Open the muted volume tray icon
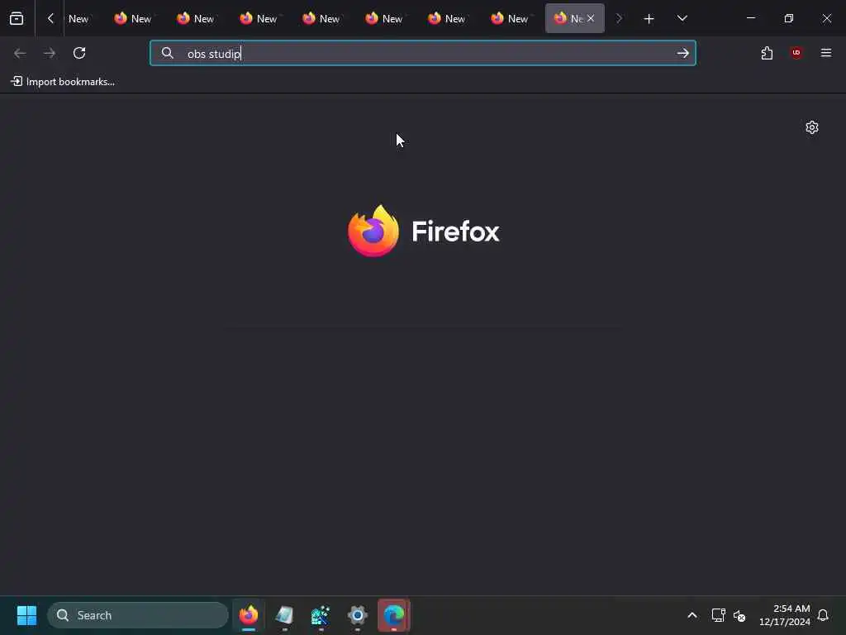This screenshot has width=846, height=635. pyautogui.click(x=739, y=615)
